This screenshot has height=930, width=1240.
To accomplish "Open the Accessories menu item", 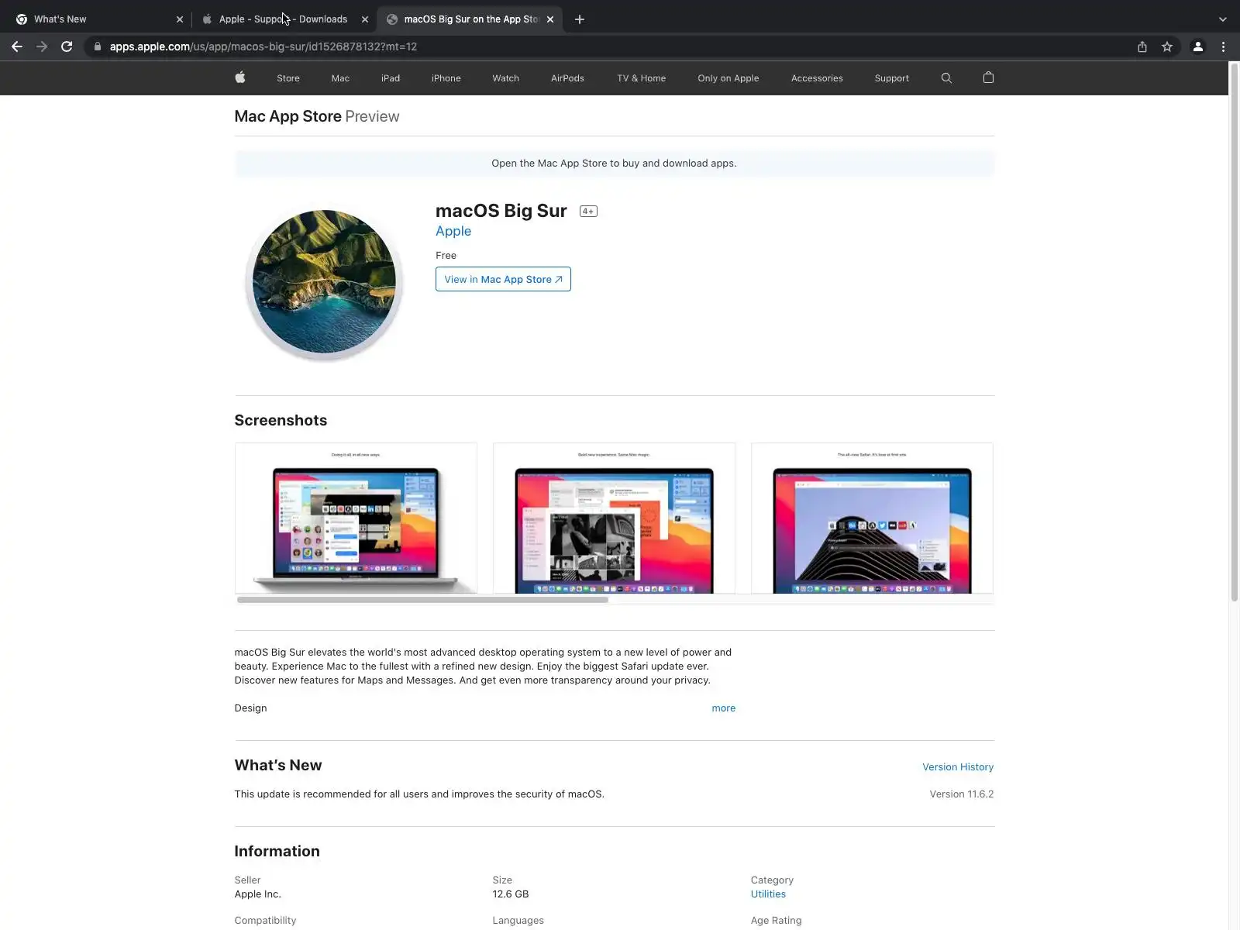I will [817, 78].
